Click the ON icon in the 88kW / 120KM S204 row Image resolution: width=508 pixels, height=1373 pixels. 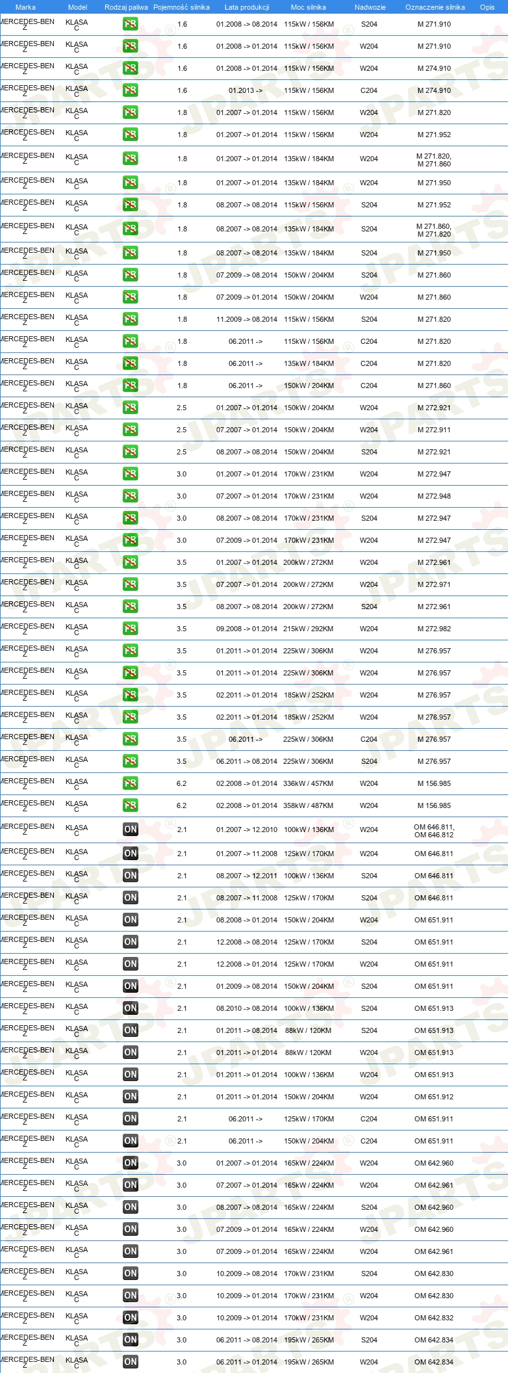pyautogui.click(x=131, y=1030)
